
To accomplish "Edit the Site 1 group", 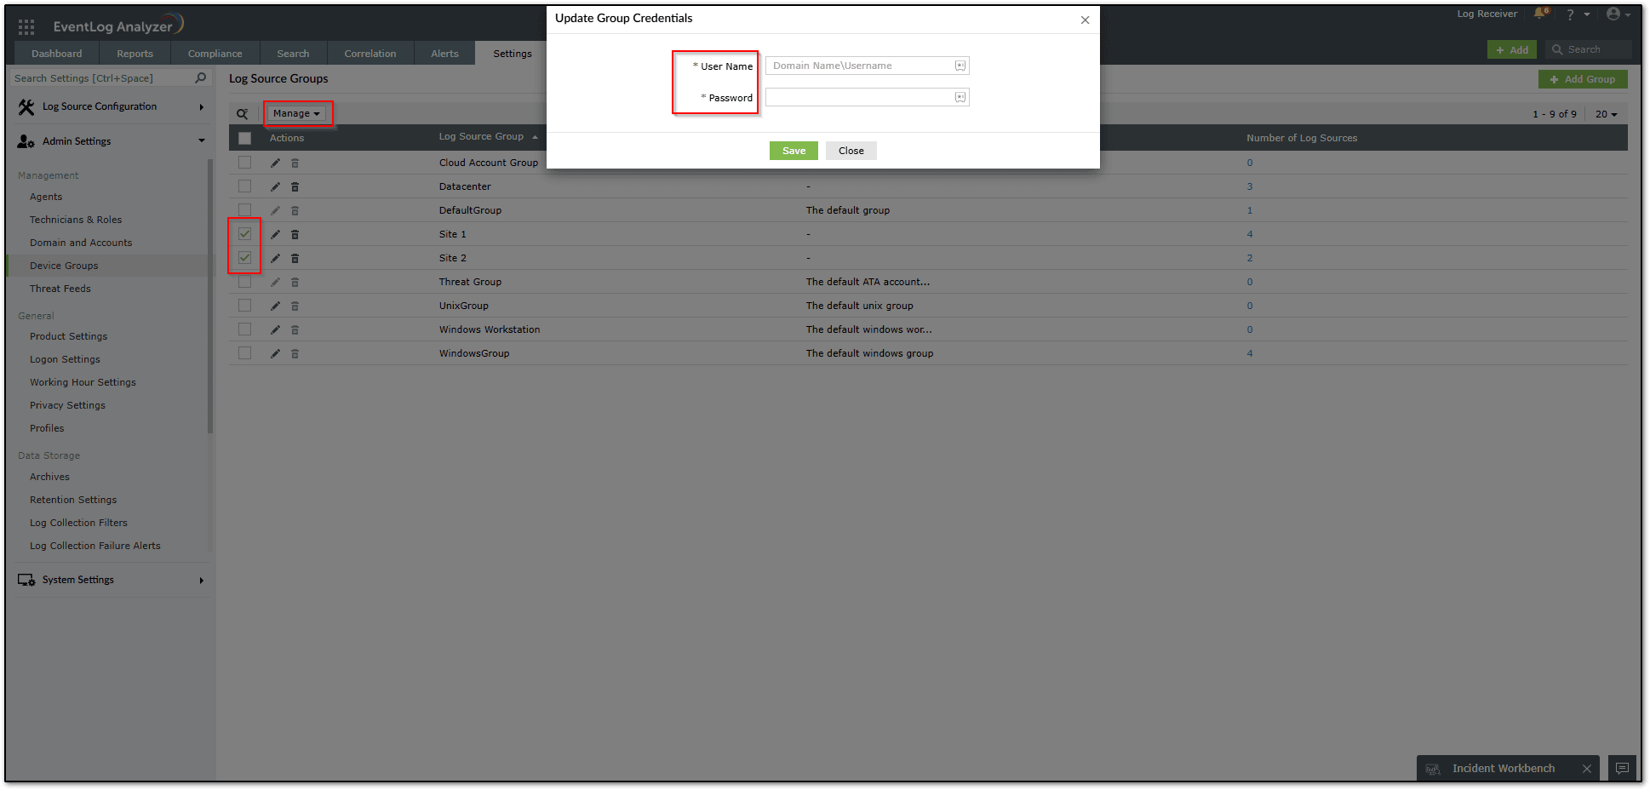I will [275, 234].
